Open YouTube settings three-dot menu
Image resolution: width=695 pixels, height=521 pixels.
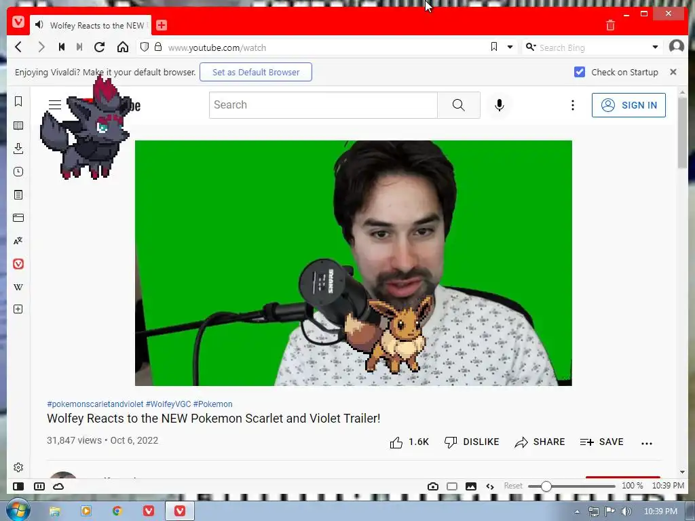coord(573,105)
